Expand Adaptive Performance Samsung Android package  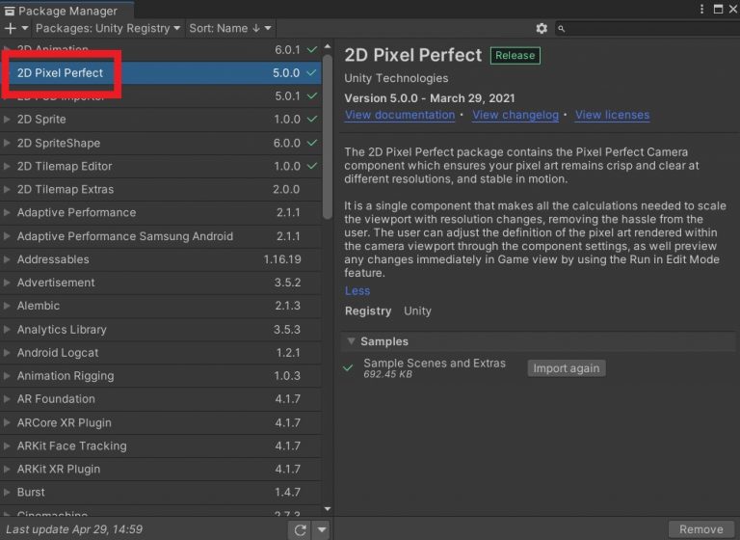[7, 235]
